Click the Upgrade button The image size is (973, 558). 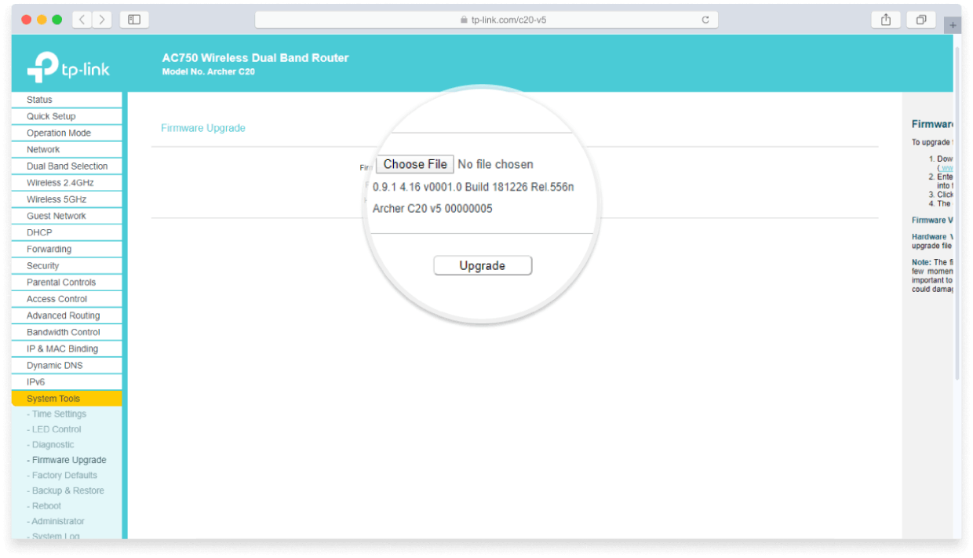(483, 266)
